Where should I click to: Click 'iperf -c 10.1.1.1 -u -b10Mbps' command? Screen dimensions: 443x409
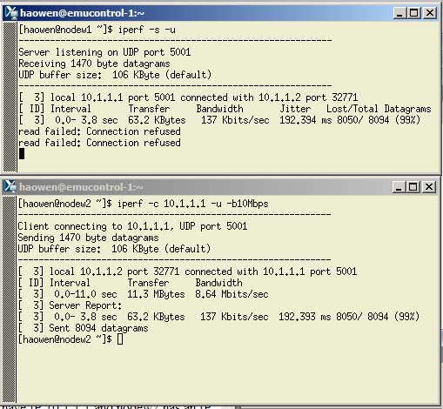(x=192, y=204)
